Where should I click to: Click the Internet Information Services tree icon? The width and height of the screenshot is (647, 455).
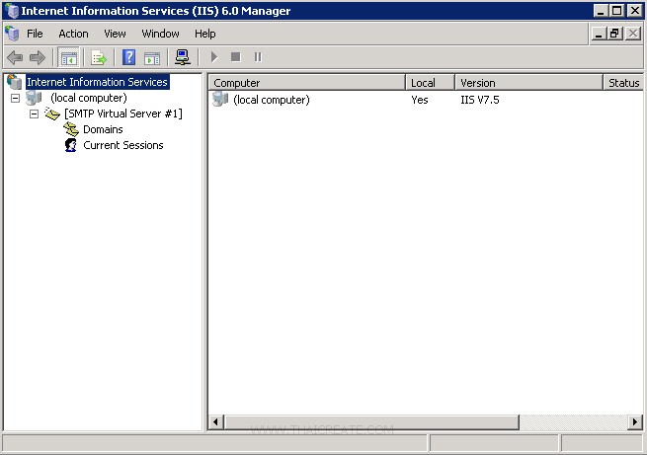pos(15,82)
